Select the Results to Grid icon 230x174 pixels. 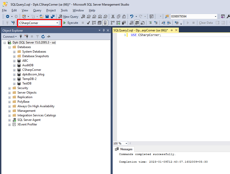click(x=137, y=23)
